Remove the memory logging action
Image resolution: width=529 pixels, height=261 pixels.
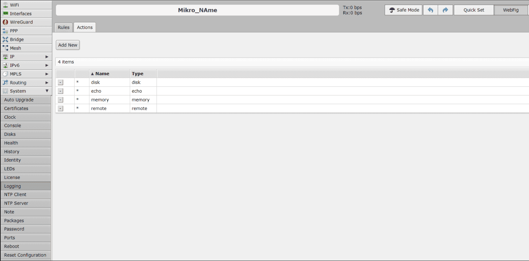click(60, 100)
